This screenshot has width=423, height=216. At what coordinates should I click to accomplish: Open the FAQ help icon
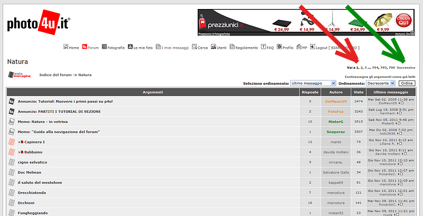(263, 47)
